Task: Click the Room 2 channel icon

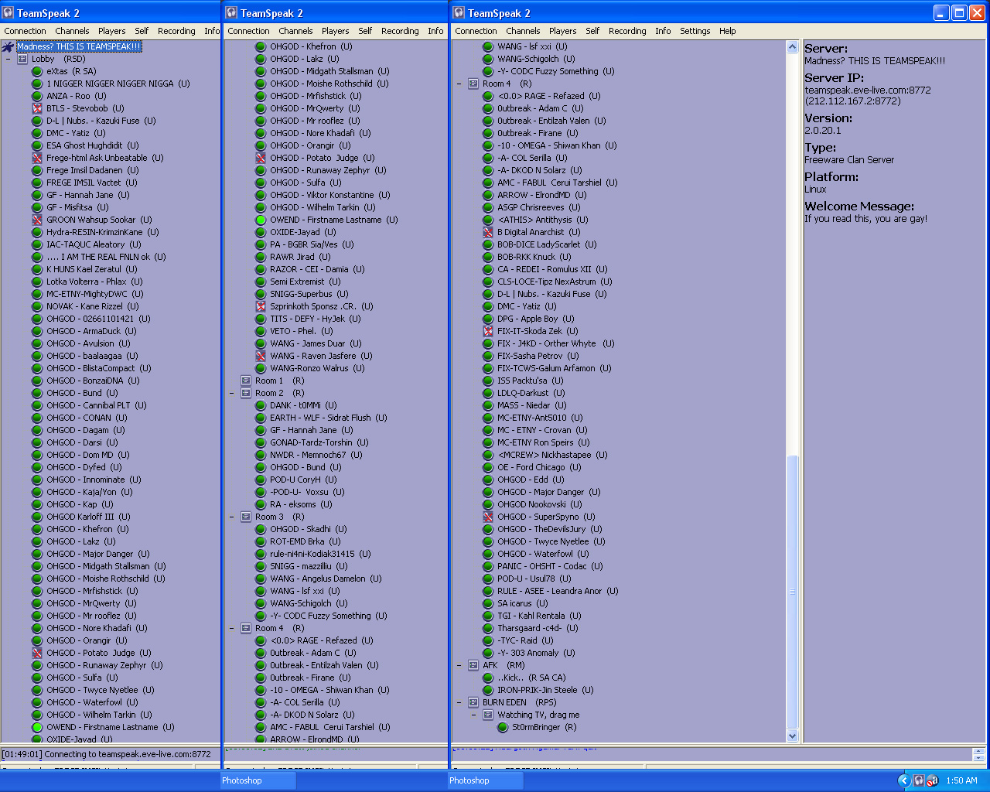Action: [246, 393]
